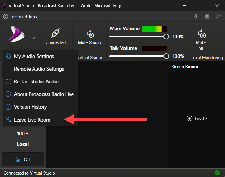
Task: Click the circular restart arrows icon
Action: coord(8,81)
